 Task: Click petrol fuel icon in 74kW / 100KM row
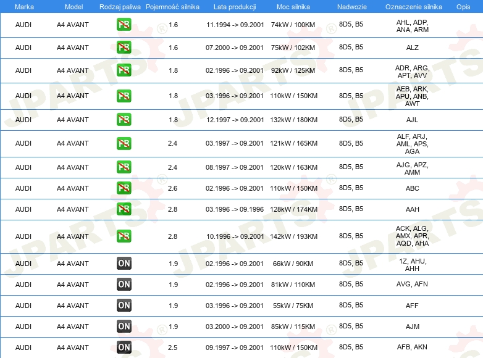click(124, 25)
